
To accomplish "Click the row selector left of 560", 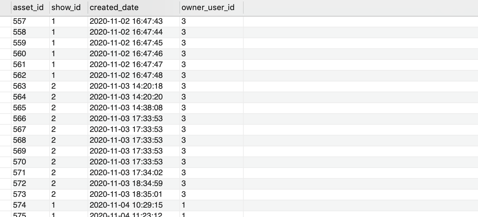I will (x=5, y=54).
